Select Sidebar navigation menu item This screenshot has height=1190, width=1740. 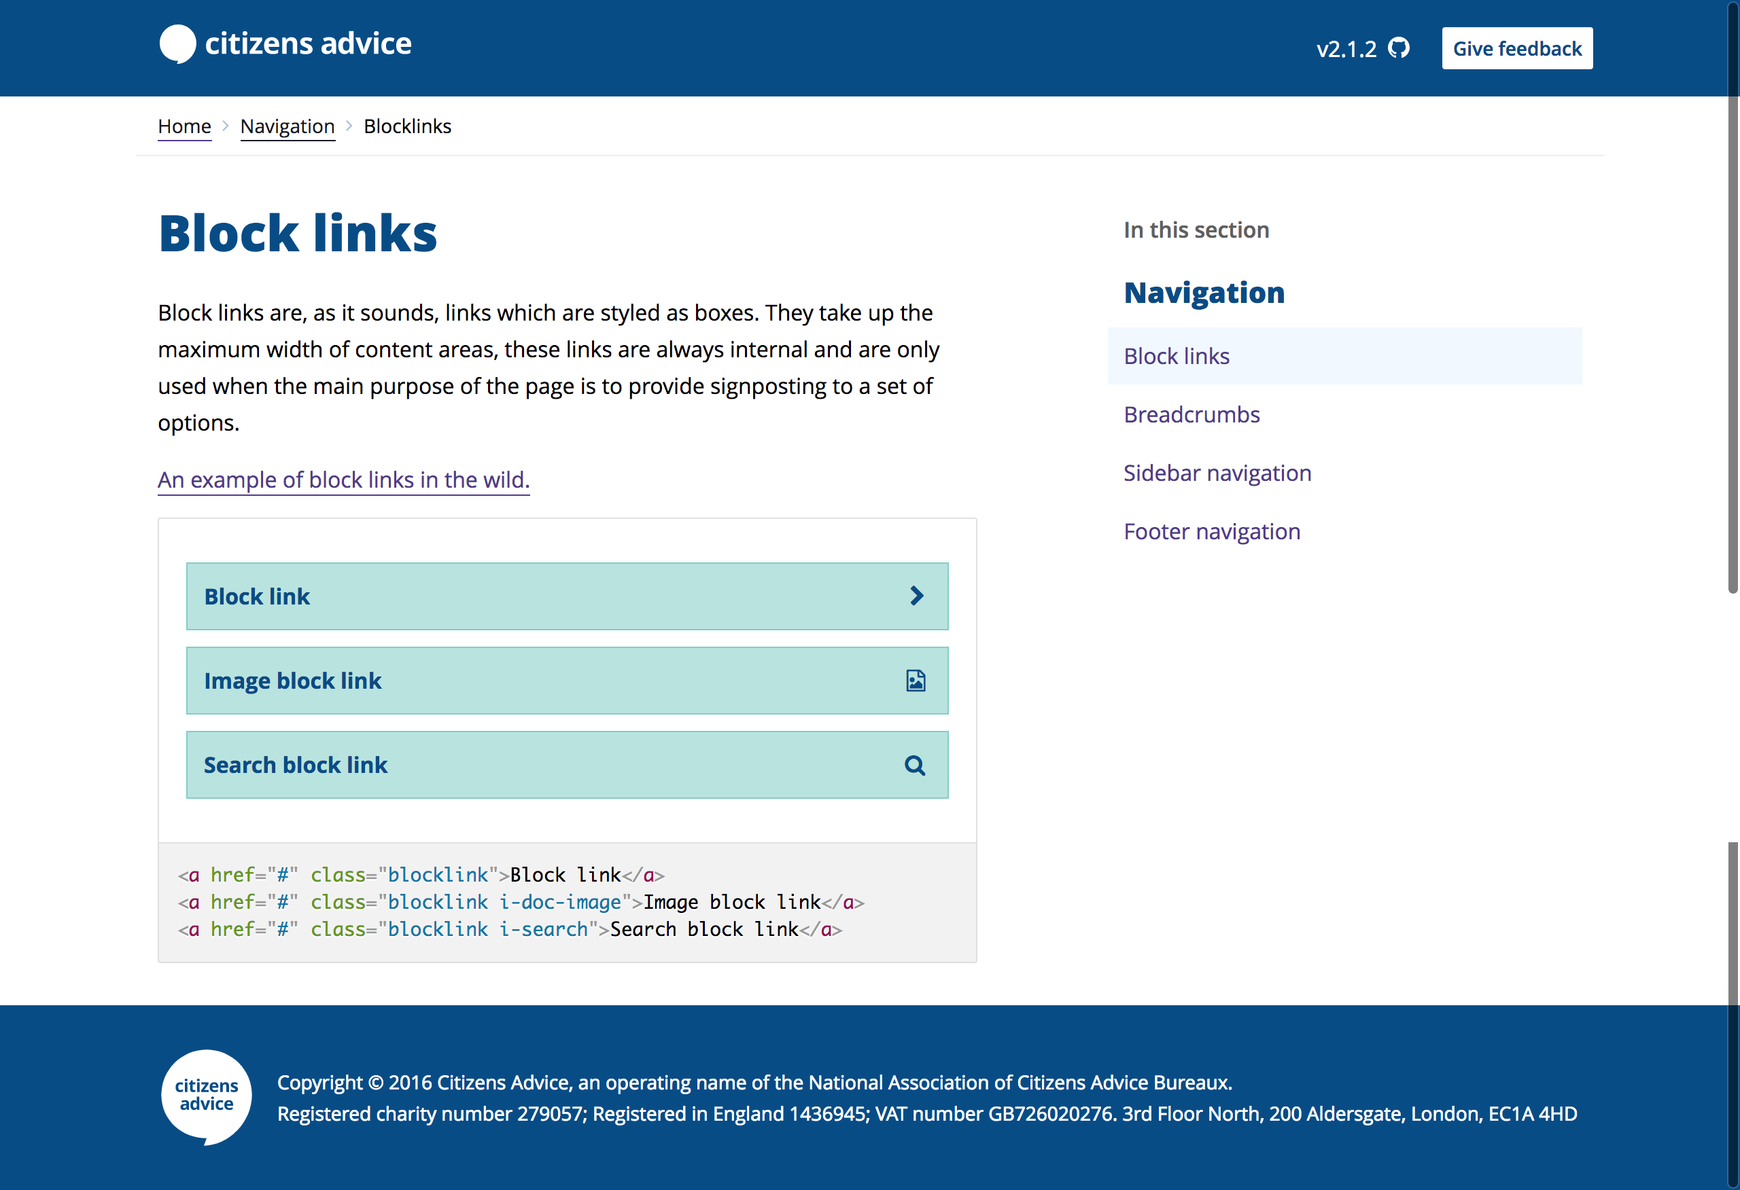[1217, 473]
